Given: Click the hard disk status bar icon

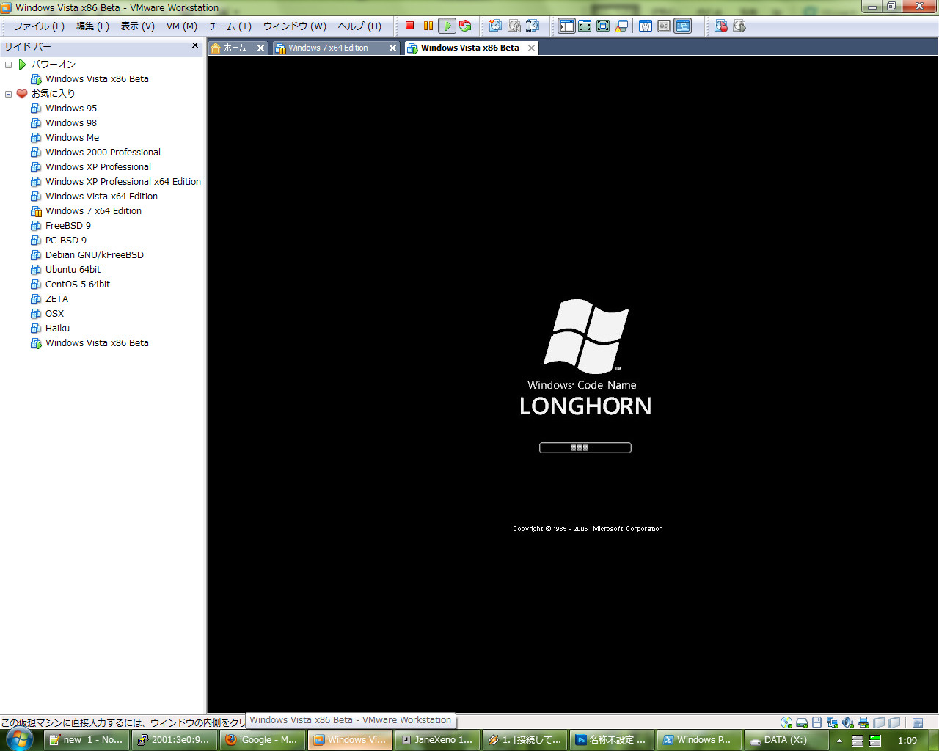Looking at the screenshot, I should point(802,722).
